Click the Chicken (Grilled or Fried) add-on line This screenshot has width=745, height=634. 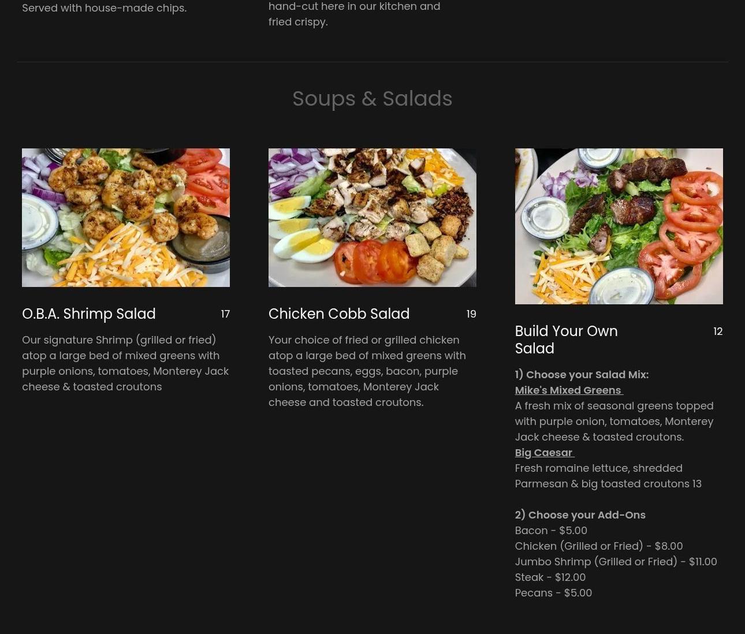coord(599,546)
